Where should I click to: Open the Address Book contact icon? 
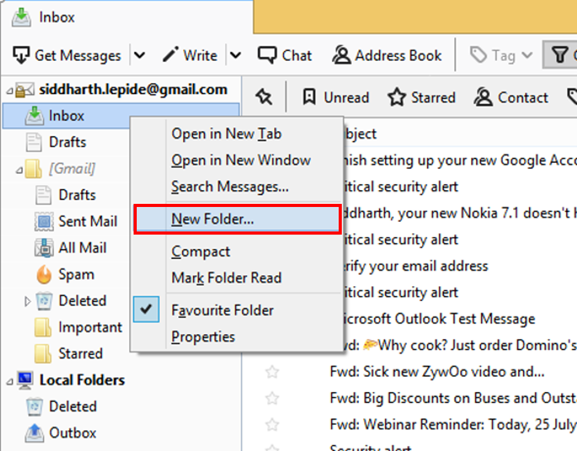(x=341, y=55)
